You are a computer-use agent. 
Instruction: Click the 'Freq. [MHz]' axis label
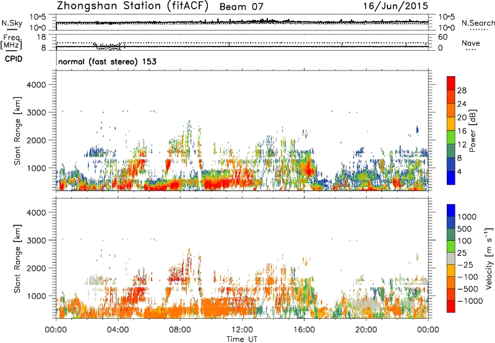(12, 42)
